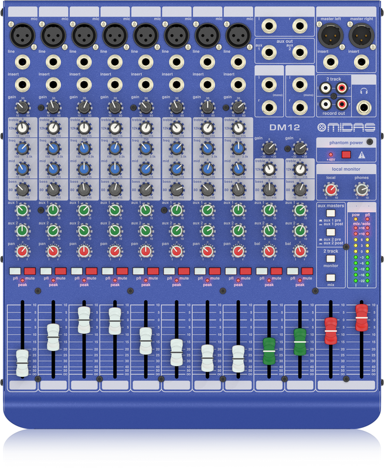The width and height of the screenshot is (384, 469).
Task: Enable pfl on channel 1
Action: tap(15, 271)
